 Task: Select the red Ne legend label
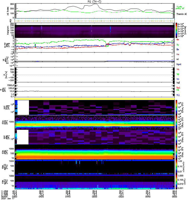(x=178, y=54)
